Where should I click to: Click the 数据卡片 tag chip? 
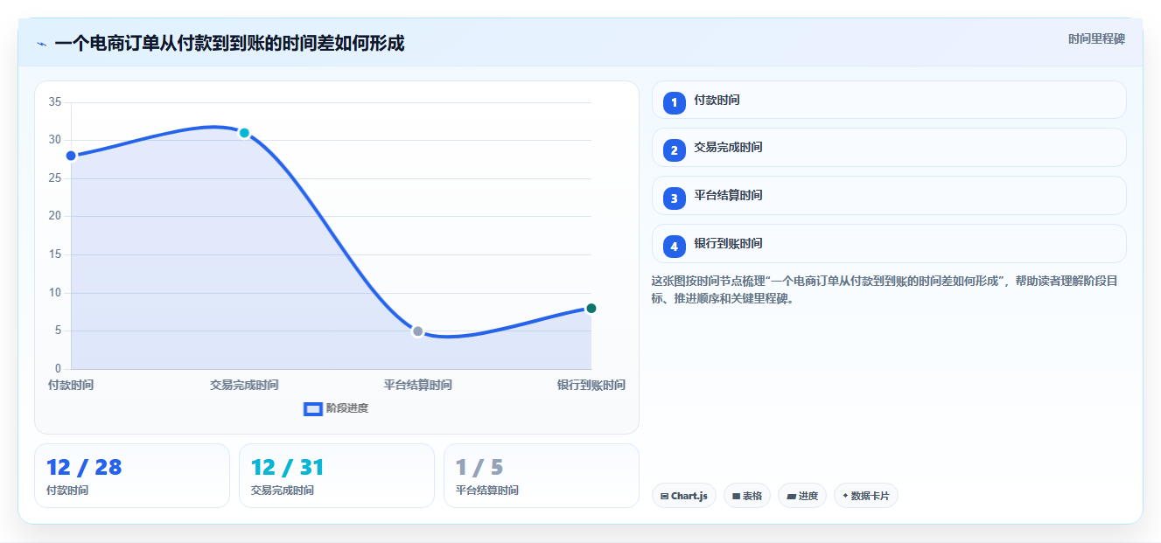pyautogui.click(x=866, y=496)
